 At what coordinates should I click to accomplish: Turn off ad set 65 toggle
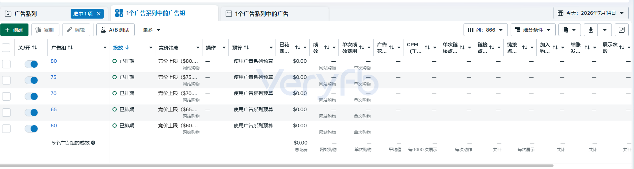pyautogui.click(x=31, y=113)
